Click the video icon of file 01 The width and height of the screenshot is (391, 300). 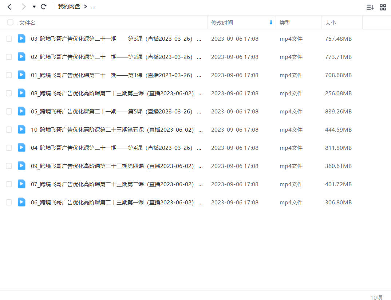pyautogui.click(x=21, y=75)
